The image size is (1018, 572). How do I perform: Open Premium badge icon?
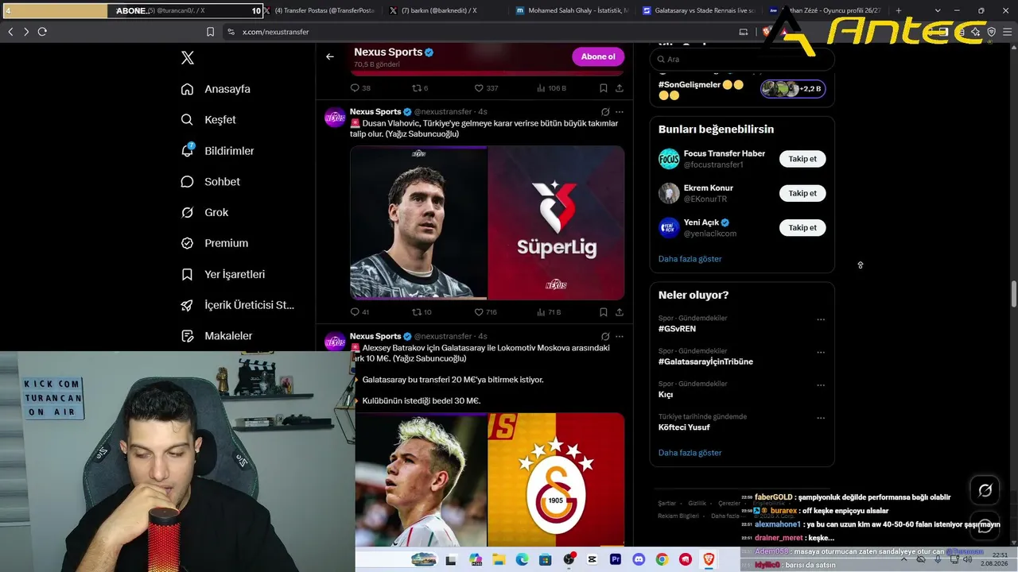(x=188, y=243)
